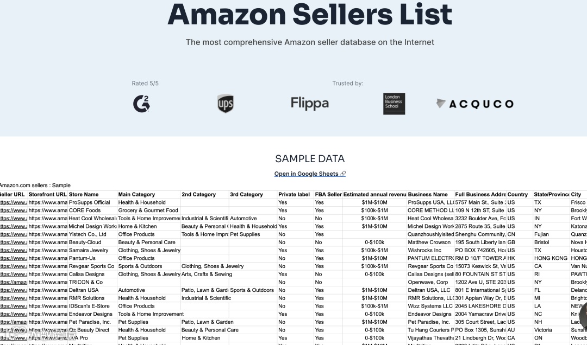Select the Samaira Jewelry store cell
Screen dimensions: 587x345
pos(88,250)
